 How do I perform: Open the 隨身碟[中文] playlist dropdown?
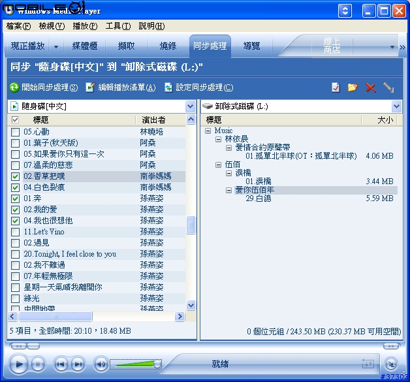pos(191,106)
